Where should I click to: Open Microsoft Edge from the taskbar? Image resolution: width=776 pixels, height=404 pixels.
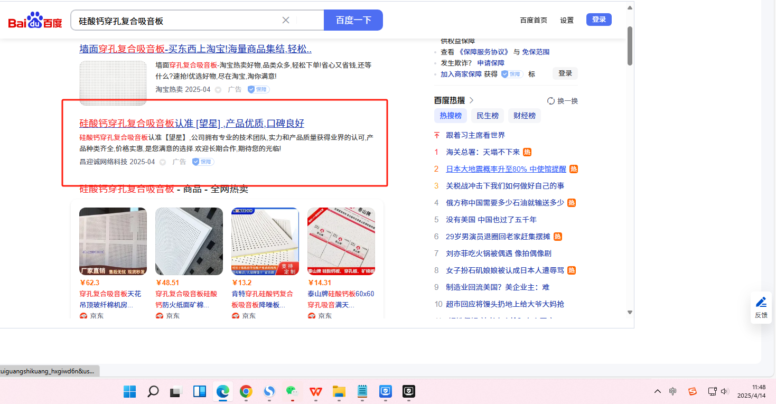tap(223, 391)
